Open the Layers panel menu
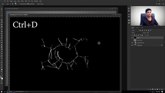Image resolution: width=165 pixels, height=93 pixels. (x=164, y=28)
